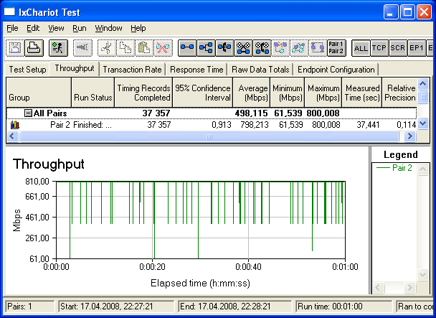The width and height of the screenshot is (436, 318).
Task: Click the results table scroll-left arrow
Action: point(12,136)
